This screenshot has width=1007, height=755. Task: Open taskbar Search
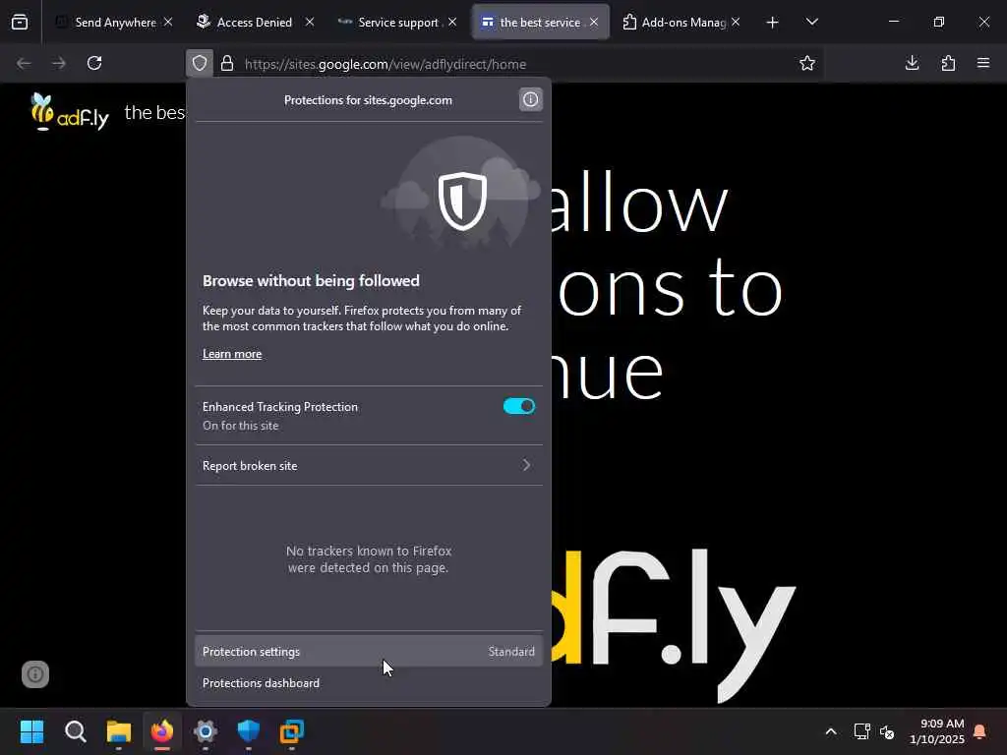(75, 731)
